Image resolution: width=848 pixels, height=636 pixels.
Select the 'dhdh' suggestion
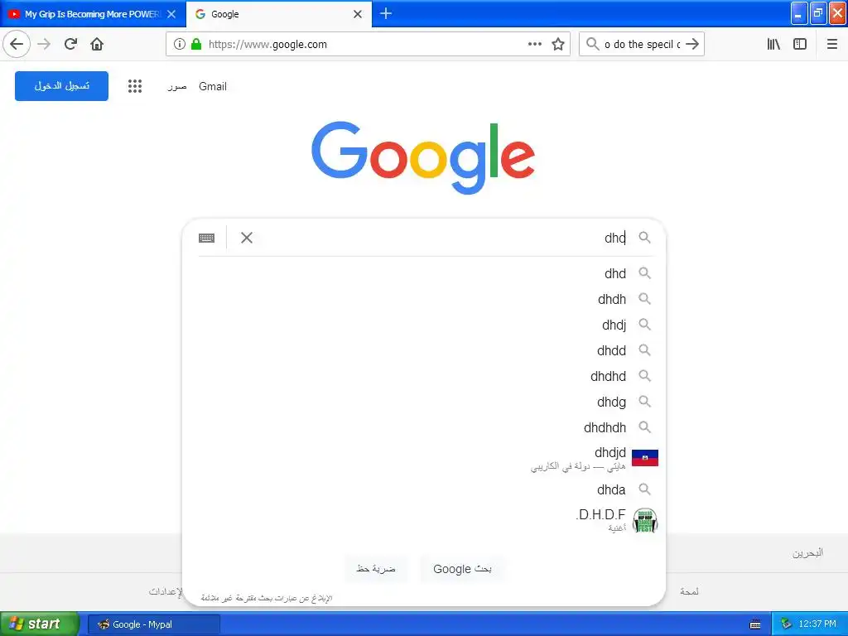[x=424, y=299]
